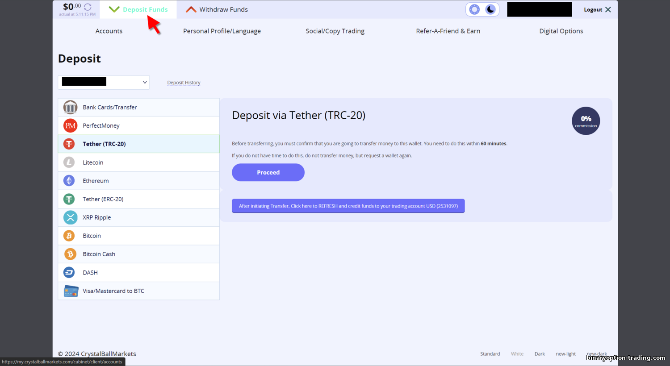Click the Visa/Mastercard to BTC card icon
The height and width of the screenshot is (366, 670).
click(71, 291)
